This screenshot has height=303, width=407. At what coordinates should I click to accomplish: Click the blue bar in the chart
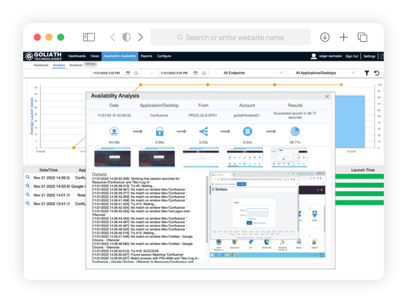(x=350, y=122)
